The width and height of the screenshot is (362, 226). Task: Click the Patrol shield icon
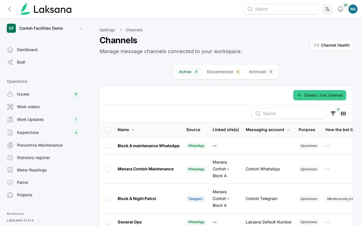point(10,182)
